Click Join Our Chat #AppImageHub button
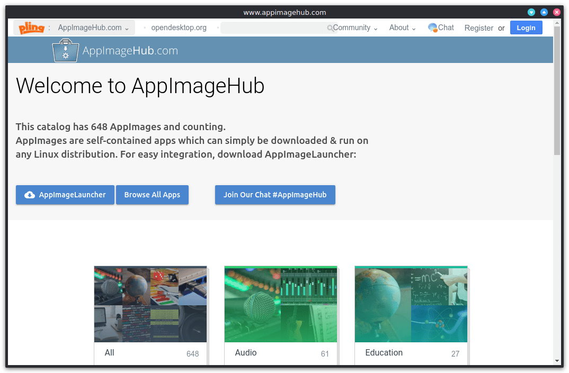The width and height of the screenshot is (569, 373). click(x=275, y=195)
